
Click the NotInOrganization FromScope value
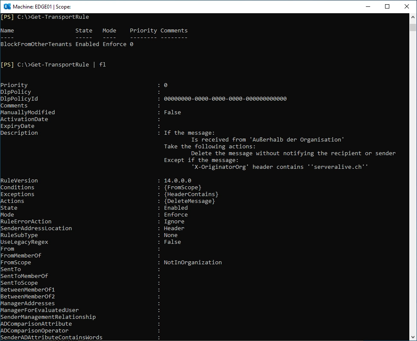193,263
